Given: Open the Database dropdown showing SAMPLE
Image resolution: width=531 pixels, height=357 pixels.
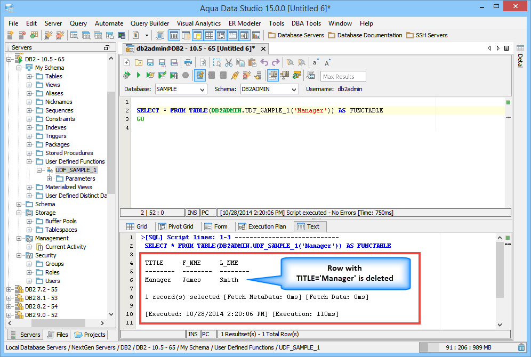Looking at the screenshot, I should 181,90.
